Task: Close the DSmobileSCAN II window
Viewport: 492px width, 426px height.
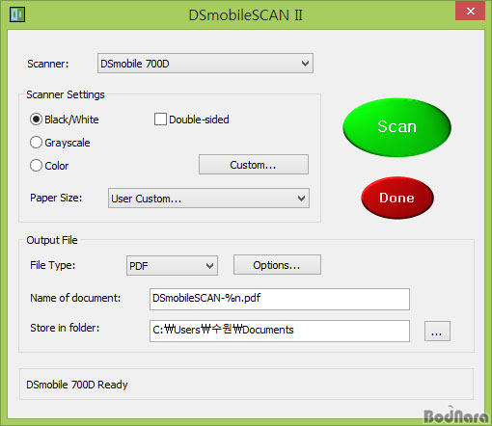Action: tap(470, 12)
